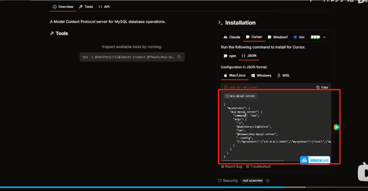
Task: Click the blue cloud upload widget
Action: (x=315, y=160)
